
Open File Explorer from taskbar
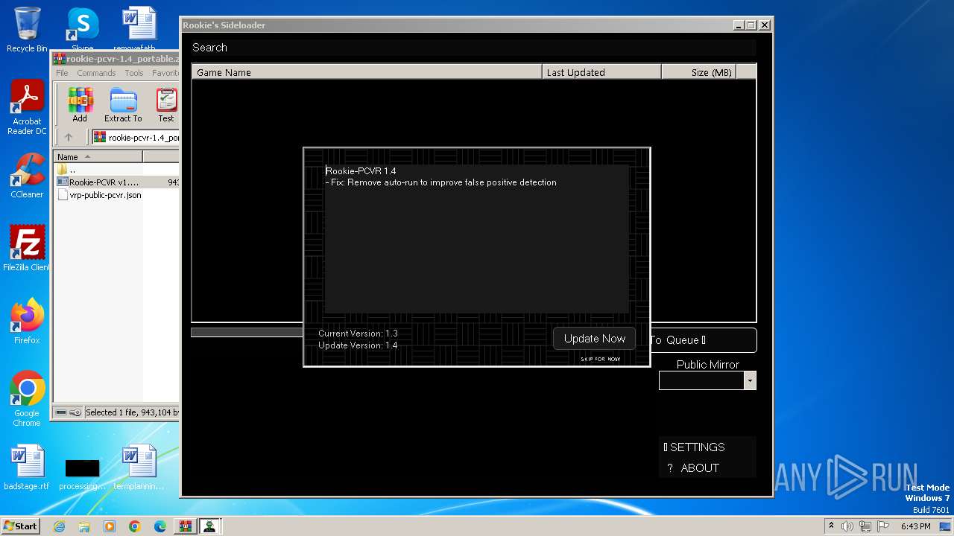point(84,526)
